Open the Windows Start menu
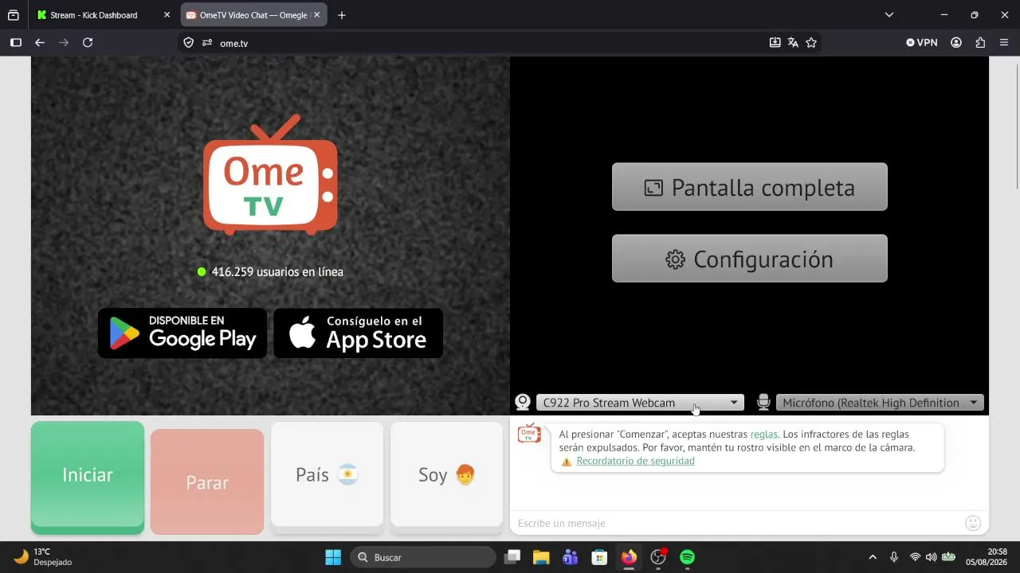The width and height of the screenshot is (1020, 573). tap(333, 557)
